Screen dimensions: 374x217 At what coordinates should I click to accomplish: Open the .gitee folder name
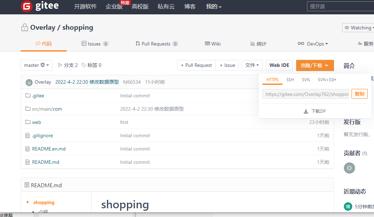pos(38,96)
